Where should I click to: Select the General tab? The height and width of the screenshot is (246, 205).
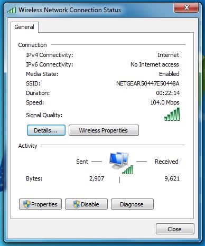coord(24,27)
